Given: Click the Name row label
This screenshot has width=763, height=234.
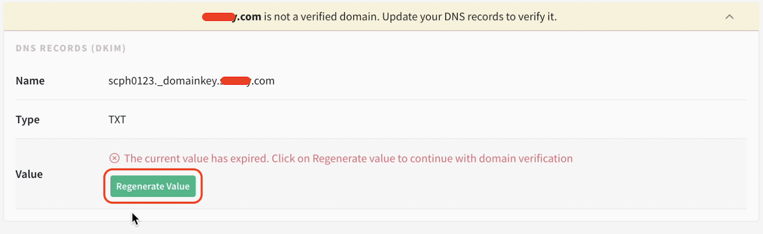Looking at the screenshot, I should click(x=30, y=81).
